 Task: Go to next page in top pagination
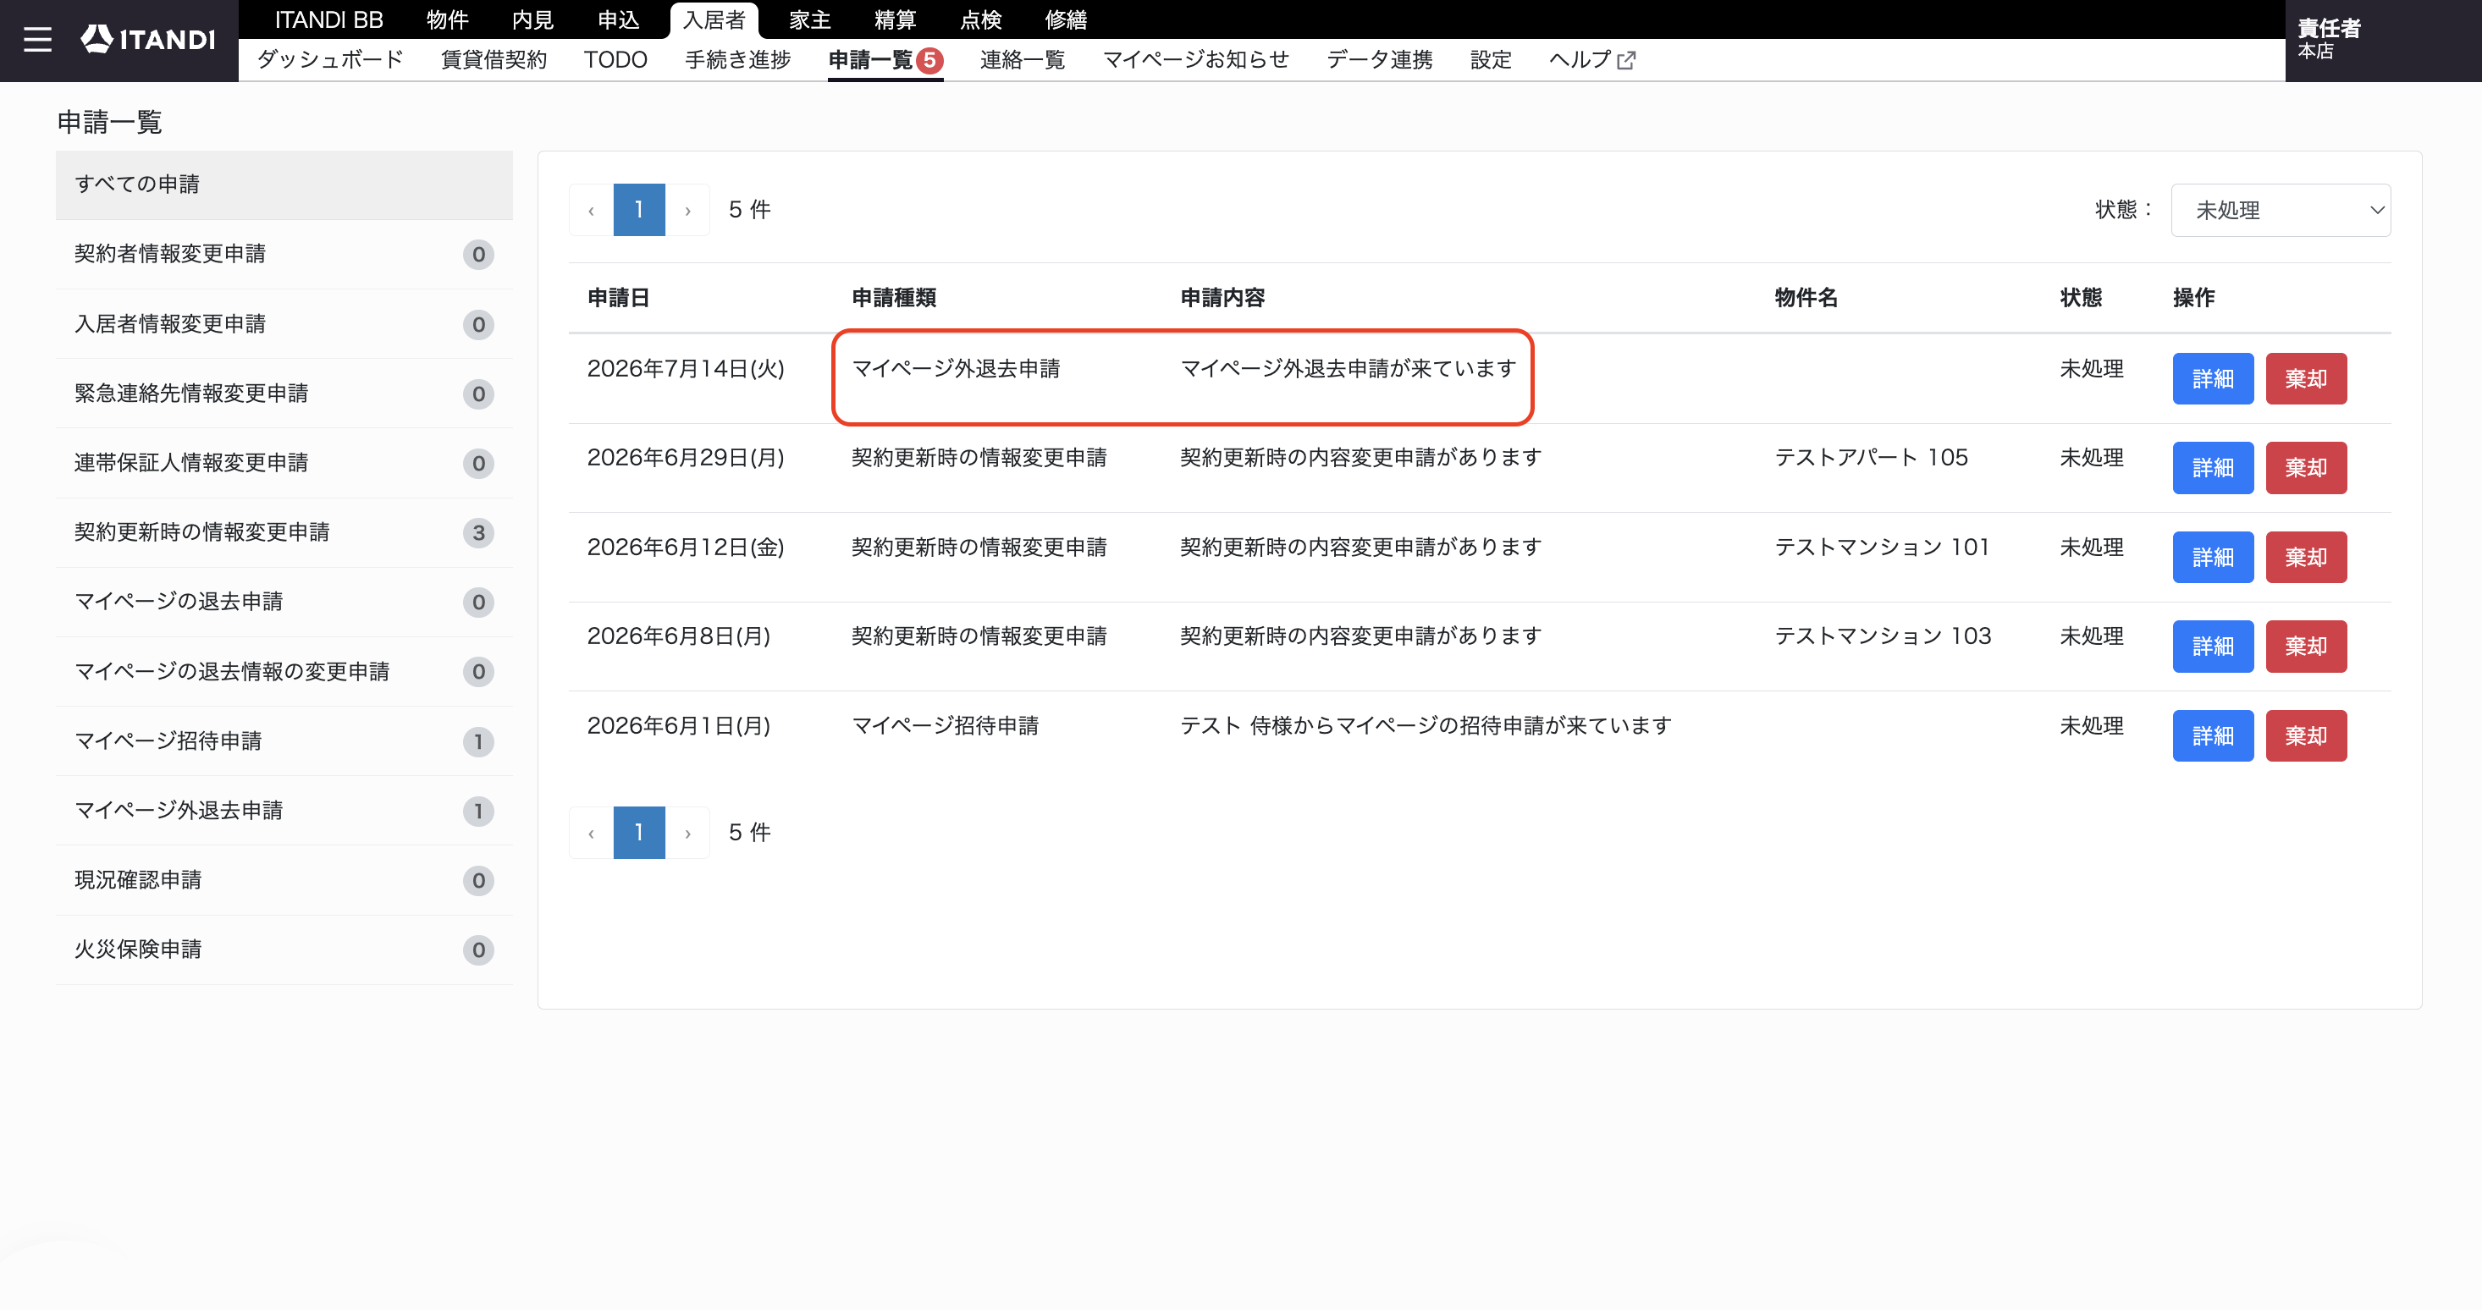click(688, 210)
